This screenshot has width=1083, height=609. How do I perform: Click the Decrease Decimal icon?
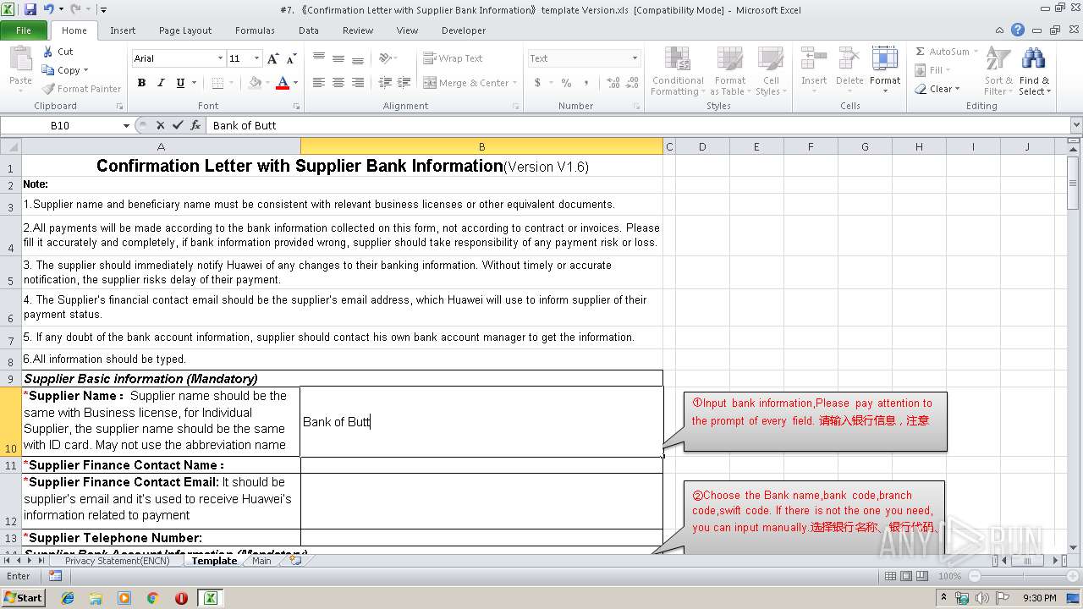632,83
